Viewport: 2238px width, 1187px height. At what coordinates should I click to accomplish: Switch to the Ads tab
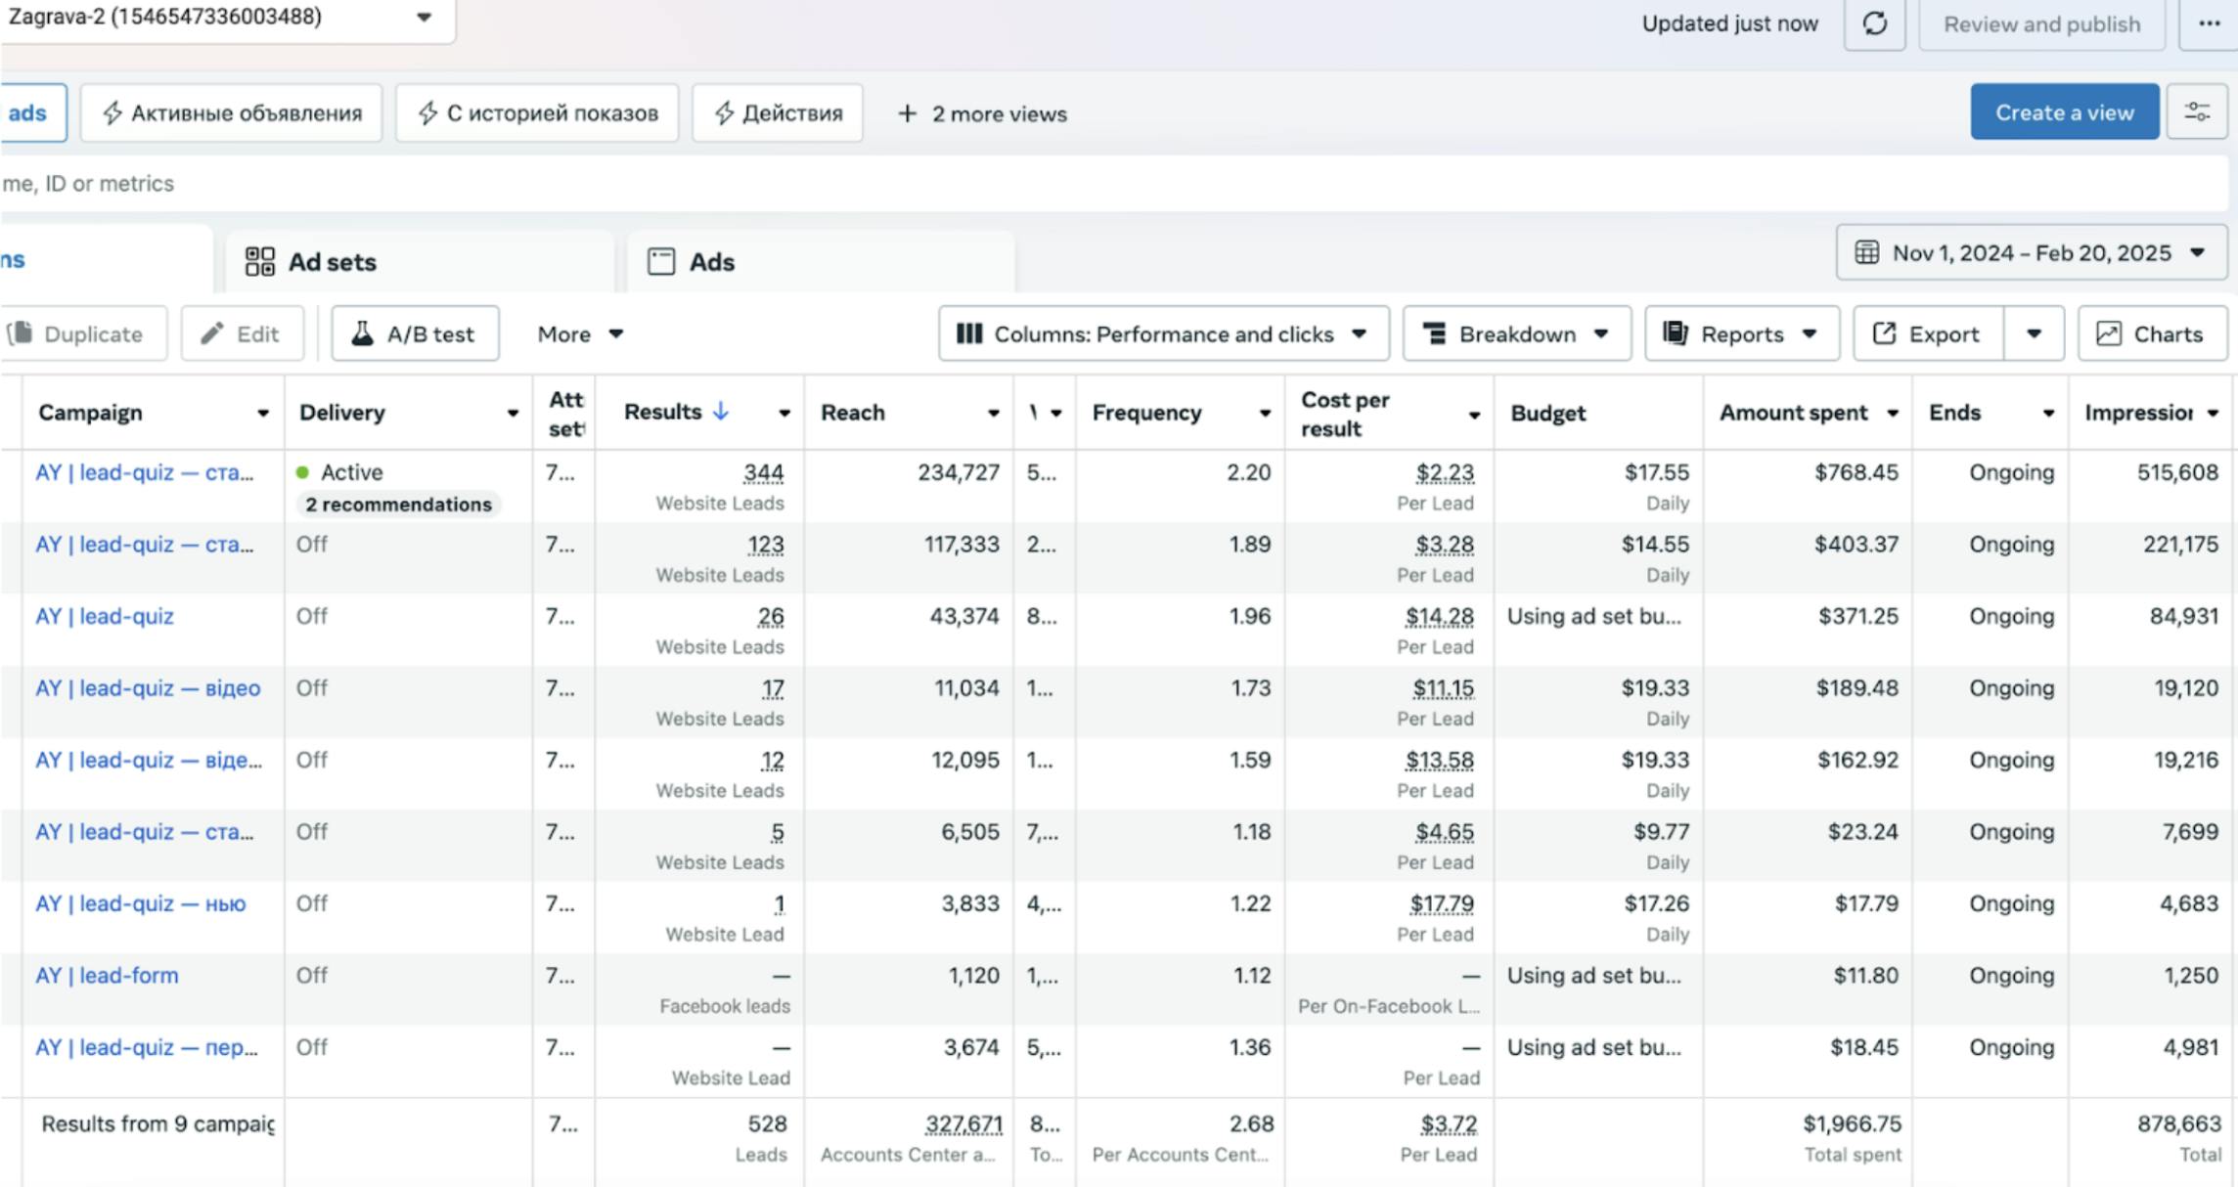click(711, 262)
